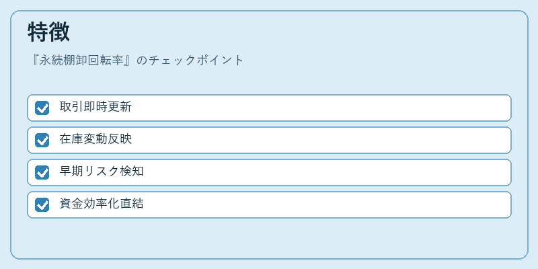Click the 取引即時更新 label text
Image resolution: width=538 pixels, height=269 pixels.
(95, 107)
